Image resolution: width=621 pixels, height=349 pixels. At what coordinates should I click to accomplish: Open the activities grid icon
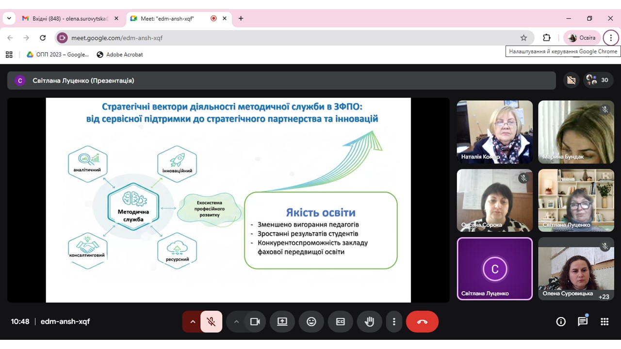605,322
